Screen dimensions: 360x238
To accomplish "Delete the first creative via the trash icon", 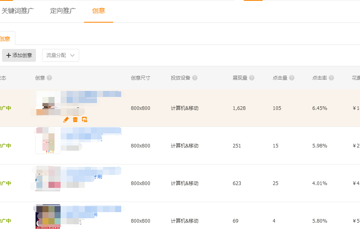I will (75, 120).
